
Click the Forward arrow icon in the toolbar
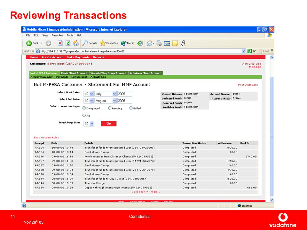(x=48, y=43)
